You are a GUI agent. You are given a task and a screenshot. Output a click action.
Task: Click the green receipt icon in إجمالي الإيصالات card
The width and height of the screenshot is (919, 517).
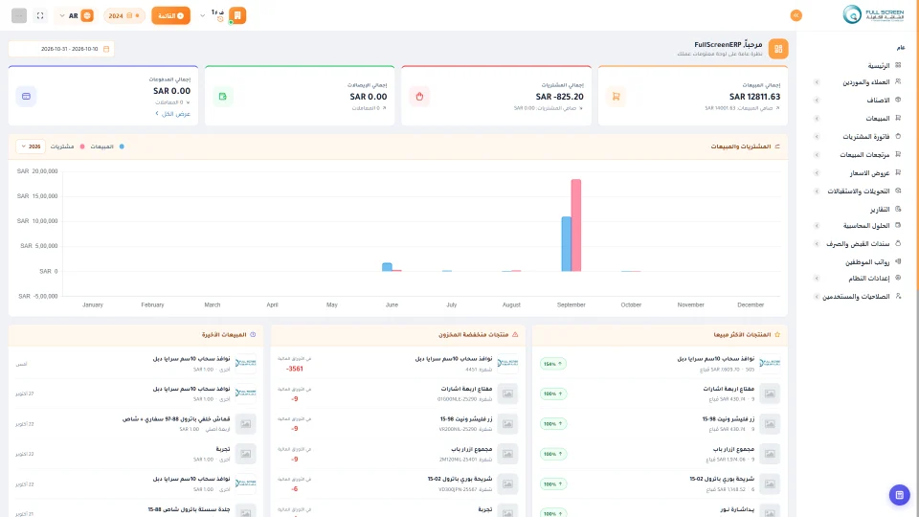[223, 96]
